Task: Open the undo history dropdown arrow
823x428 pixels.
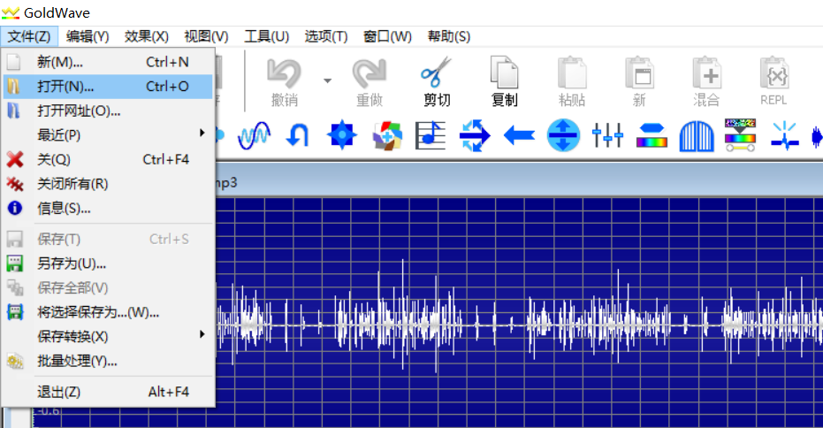Action: pos(327,80)
